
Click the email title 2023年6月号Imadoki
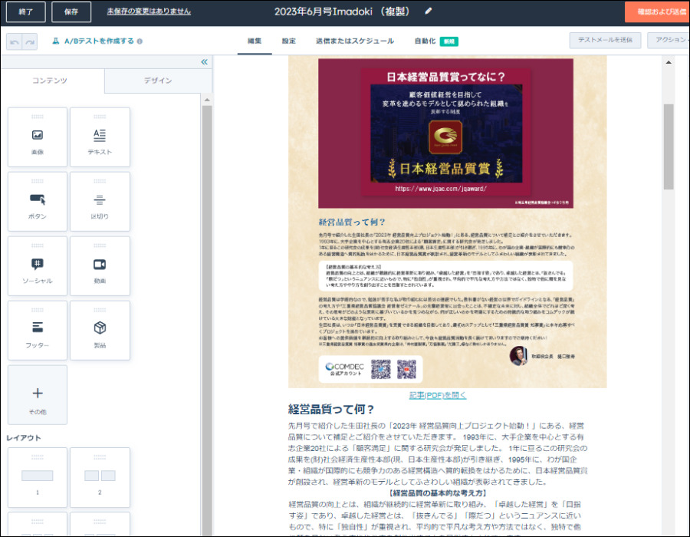click(341, 12)
